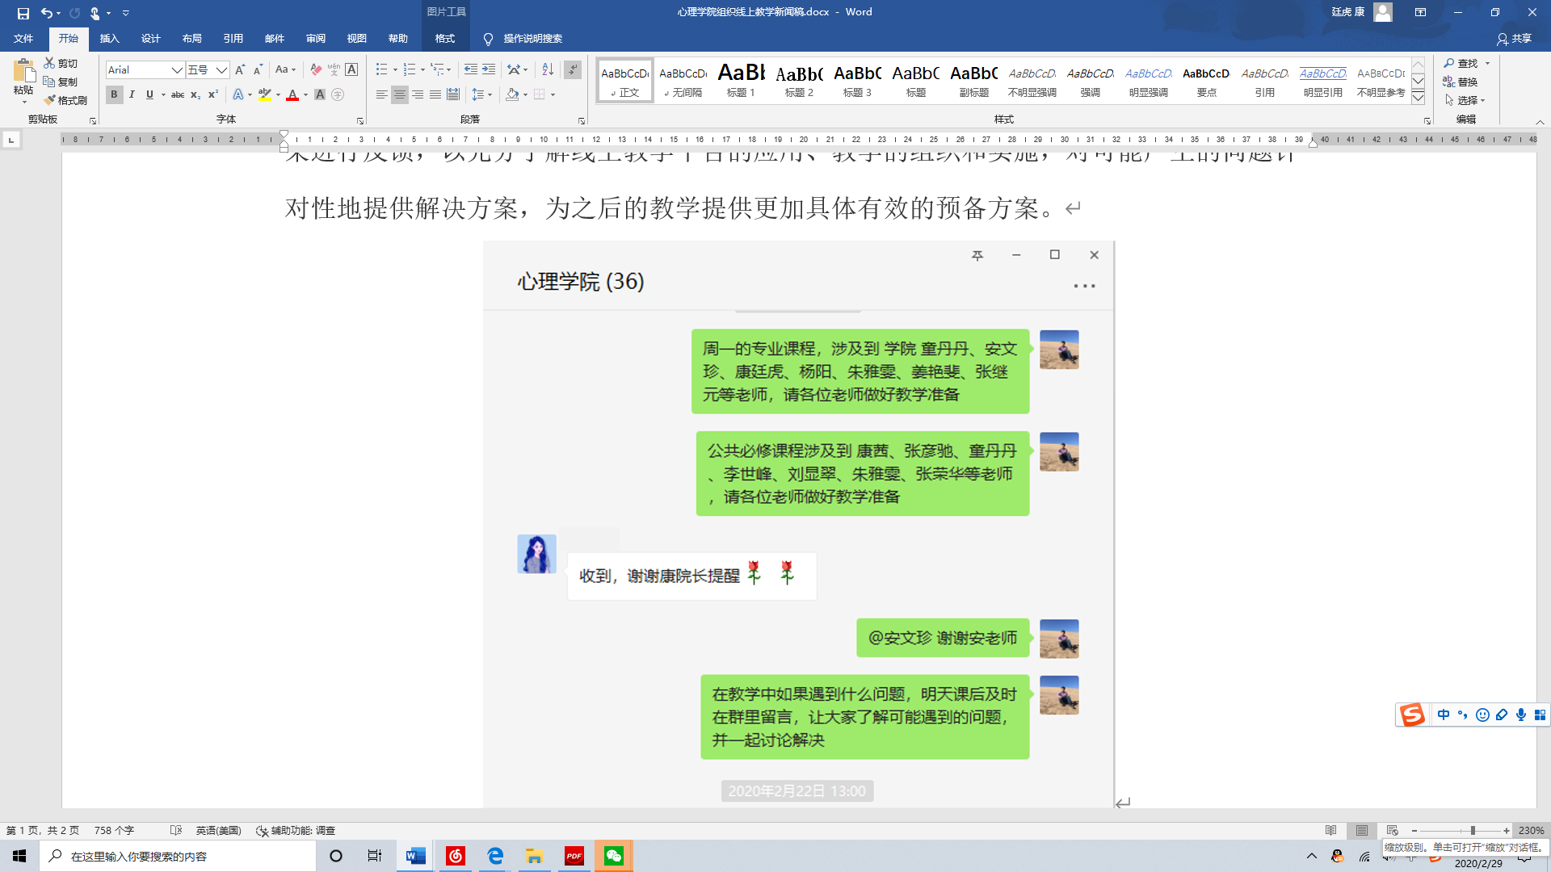Apply the 标题 1 heading style
1551x872 pixels.
pyautogui.click(x=741, y=80)
